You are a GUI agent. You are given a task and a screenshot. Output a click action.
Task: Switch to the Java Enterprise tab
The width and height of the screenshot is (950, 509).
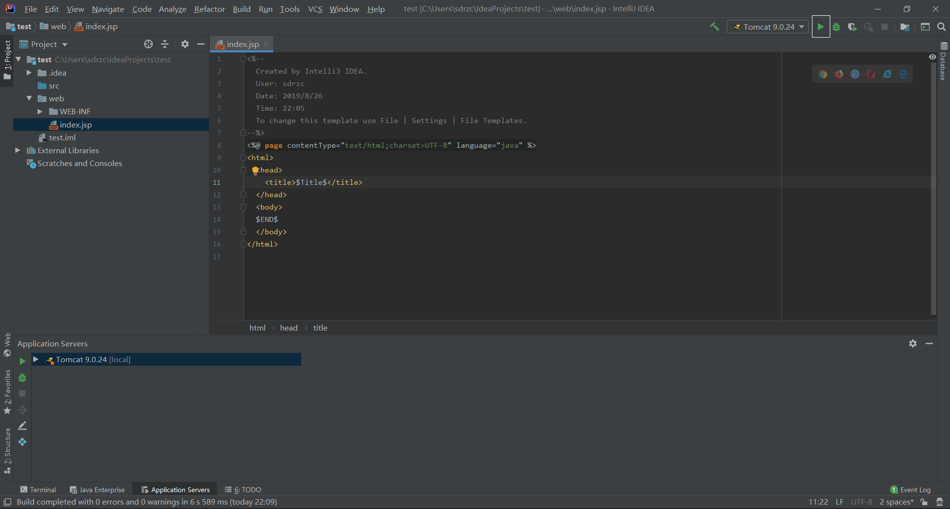(x=97, y=490)
